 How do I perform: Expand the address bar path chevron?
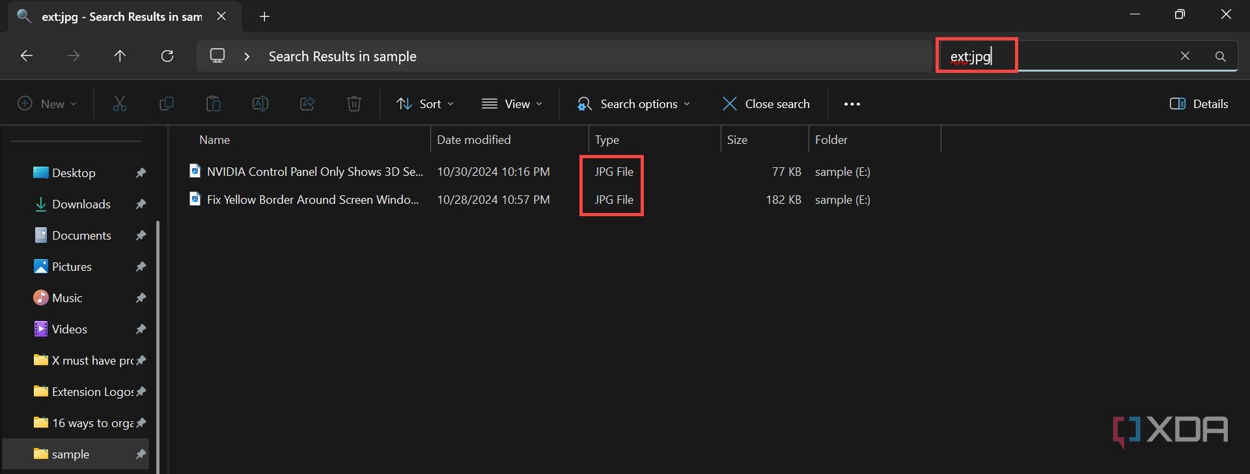tap(247, 57)
